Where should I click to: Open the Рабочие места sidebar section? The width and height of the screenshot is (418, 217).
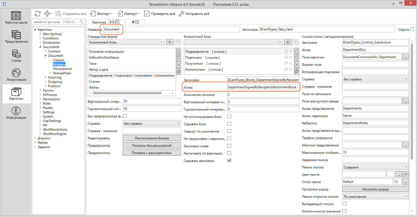pos(16,18)
